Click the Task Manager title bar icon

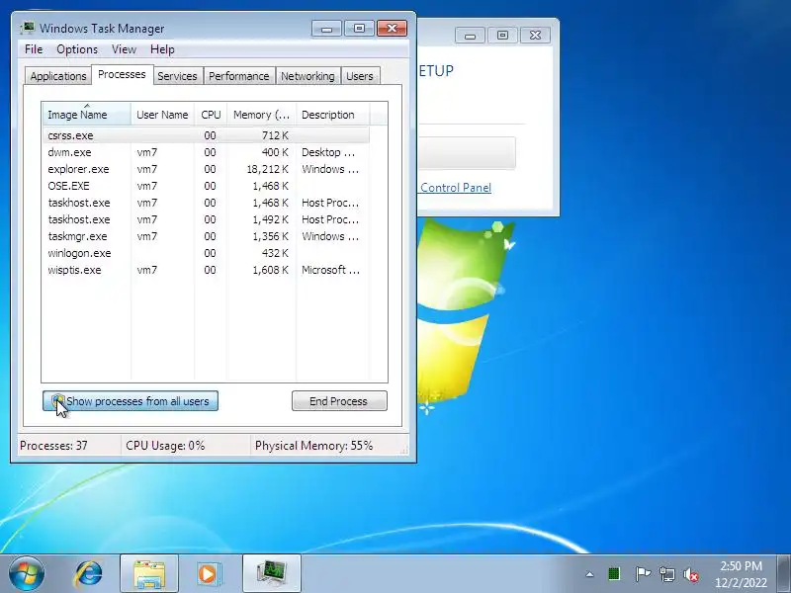coord(28,29)
